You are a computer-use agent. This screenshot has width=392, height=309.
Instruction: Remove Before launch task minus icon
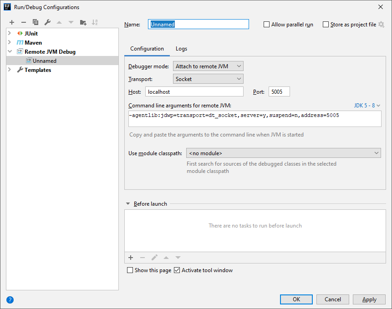[143, 258]
